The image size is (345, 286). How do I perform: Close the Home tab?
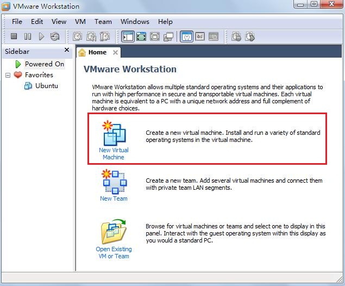coord(115,52)
